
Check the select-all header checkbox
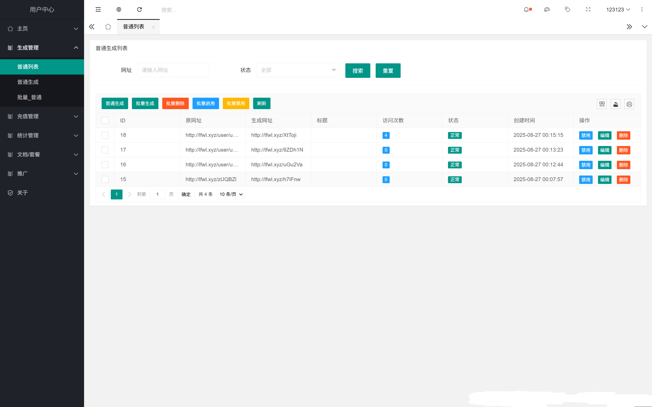pos(105,121)
